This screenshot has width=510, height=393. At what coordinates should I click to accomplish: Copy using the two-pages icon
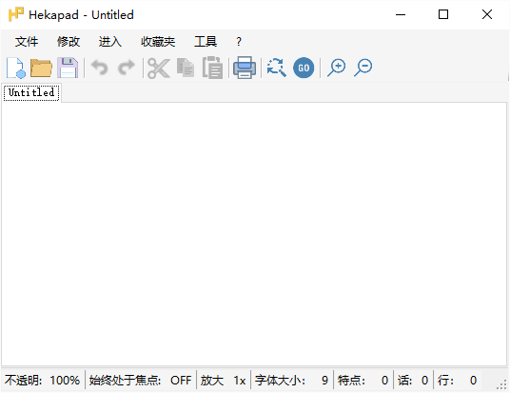click(186, 68)
